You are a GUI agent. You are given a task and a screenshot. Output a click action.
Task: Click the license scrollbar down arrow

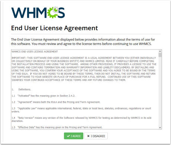(160, 128)
